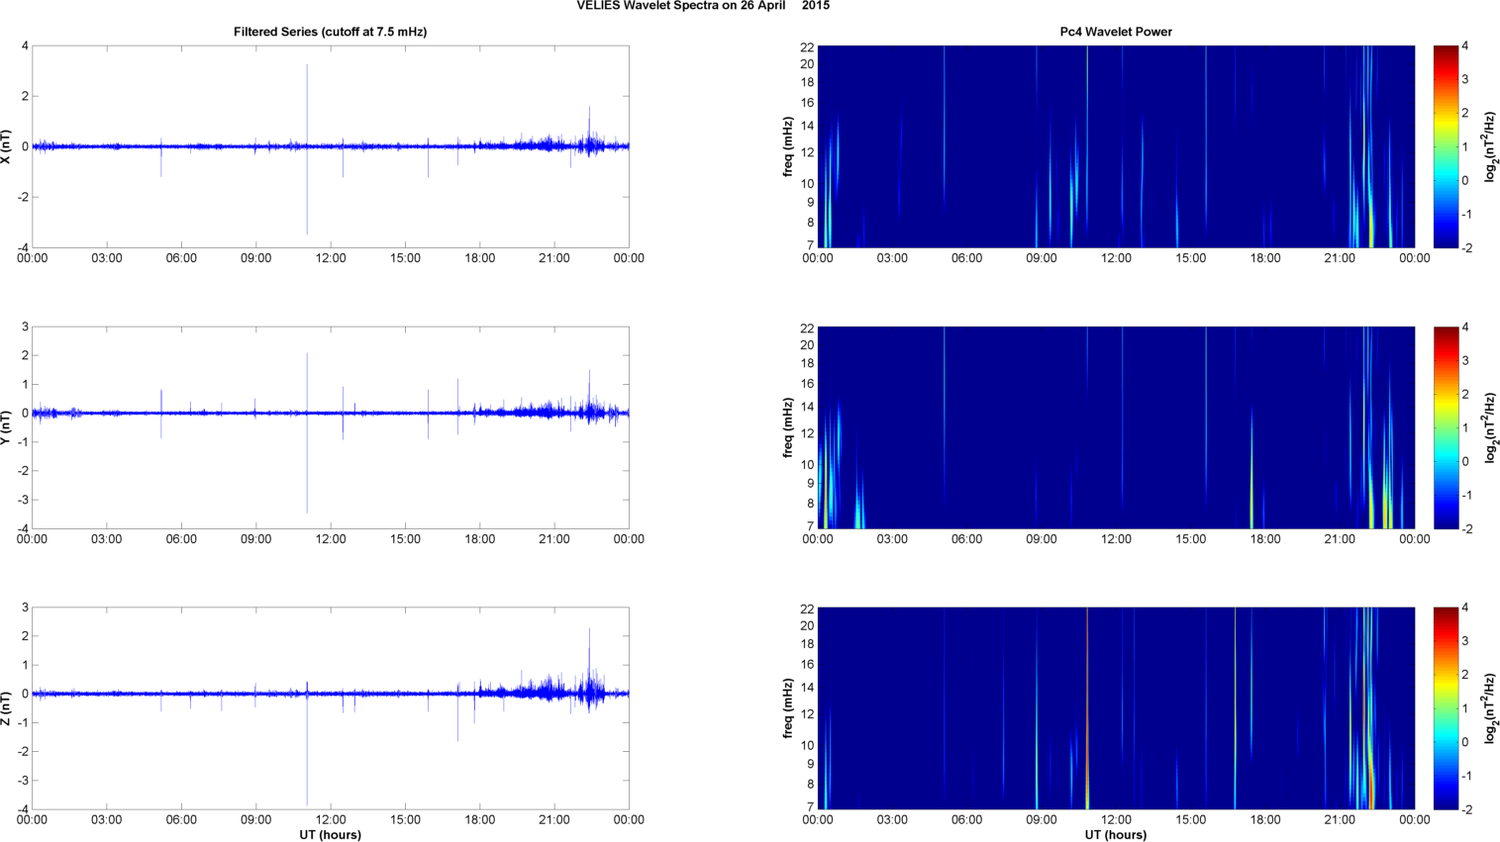Click the tall 11:00 spike in the X series
Image resolution: width=1500 pixels, height=842 pixels.
click(x=307, y=99)
